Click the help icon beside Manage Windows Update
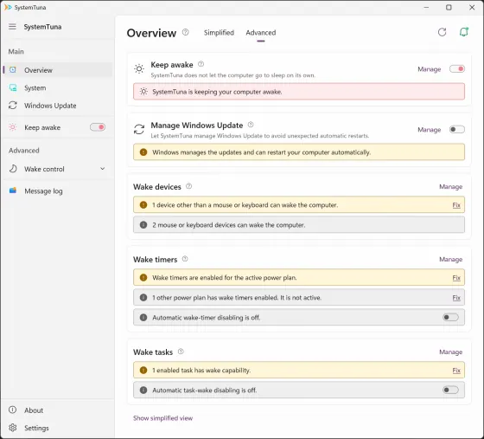This screenshot has height=439, width=484. 251,125
